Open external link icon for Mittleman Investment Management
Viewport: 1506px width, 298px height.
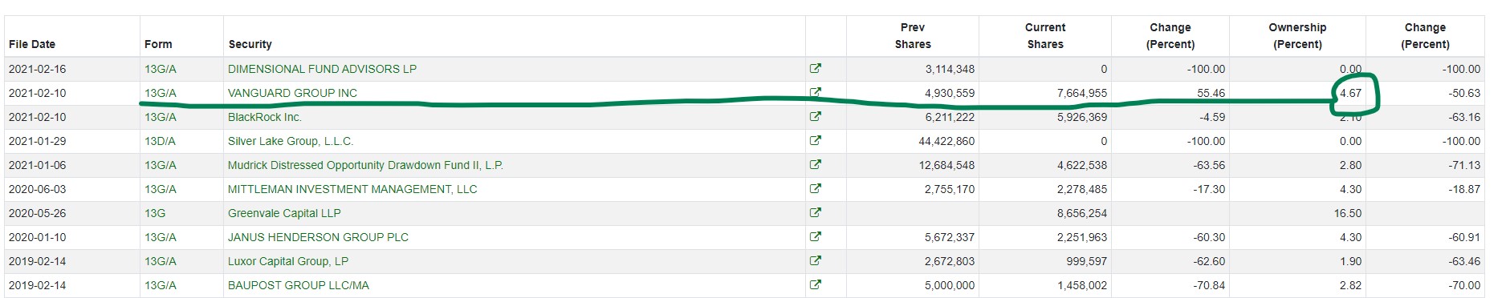point(816,189)
